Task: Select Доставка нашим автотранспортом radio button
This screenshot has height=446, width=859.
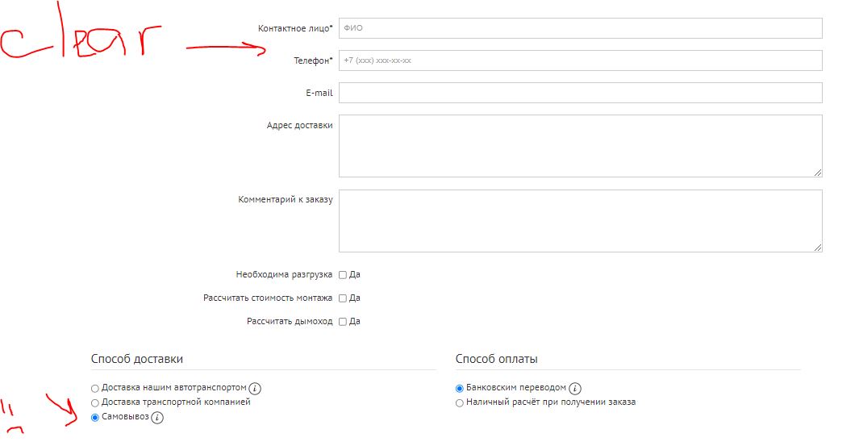Action: (95, 388)
